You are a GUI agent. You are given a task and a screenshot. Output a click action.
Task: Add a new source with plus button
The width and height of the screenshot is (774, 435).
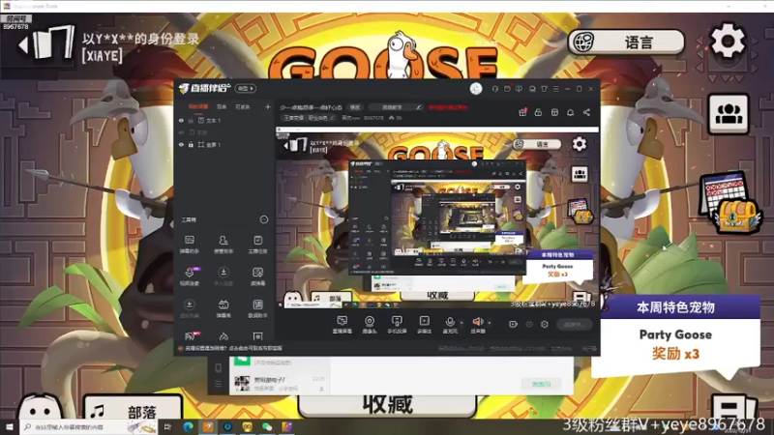268,106
